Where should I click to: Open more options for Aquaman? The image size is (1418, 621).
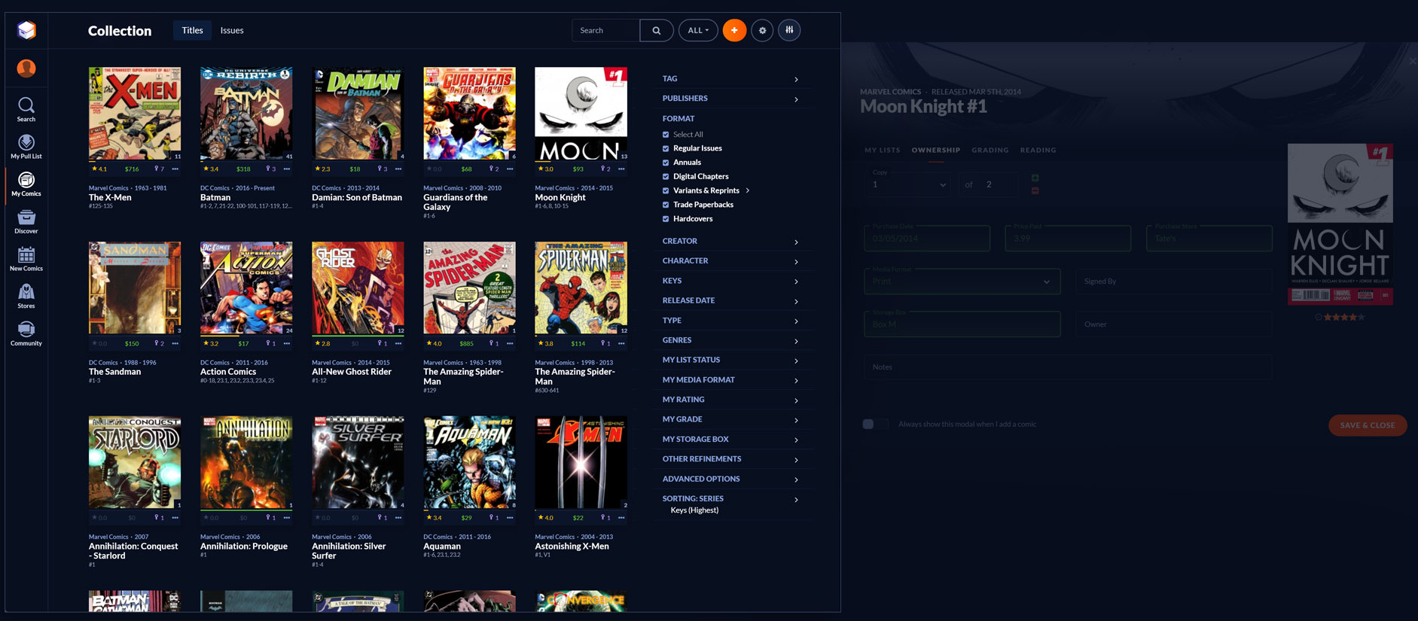pos(510,518)
